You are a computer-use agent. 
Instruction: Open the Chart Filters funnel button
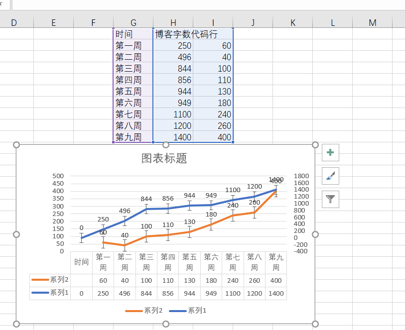click(330, 199)
